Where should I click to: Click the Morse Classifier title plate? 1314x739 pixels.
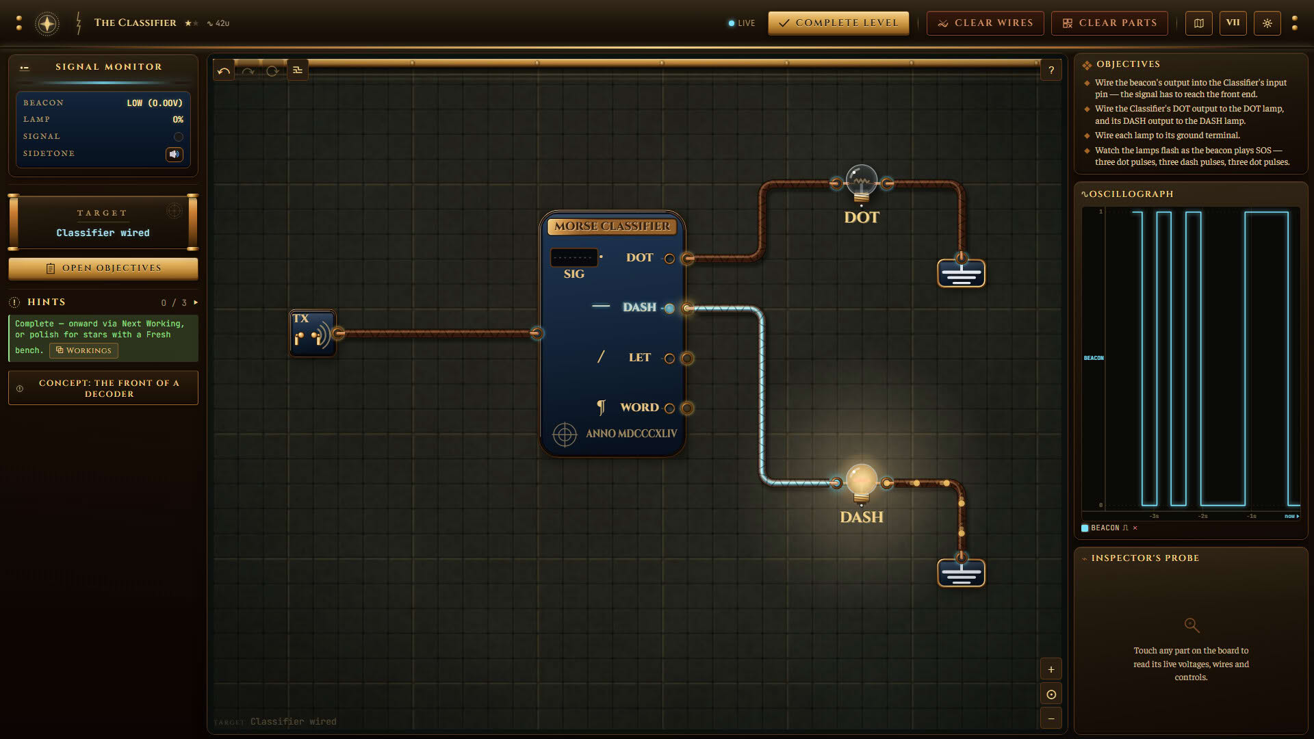coord(613,226)
